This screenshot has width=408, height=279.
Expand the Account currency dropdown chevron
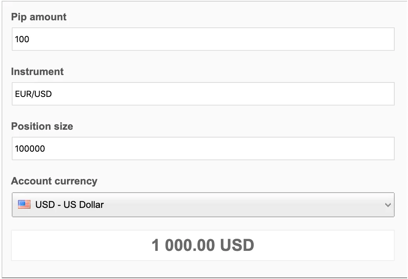pos(388,205)
